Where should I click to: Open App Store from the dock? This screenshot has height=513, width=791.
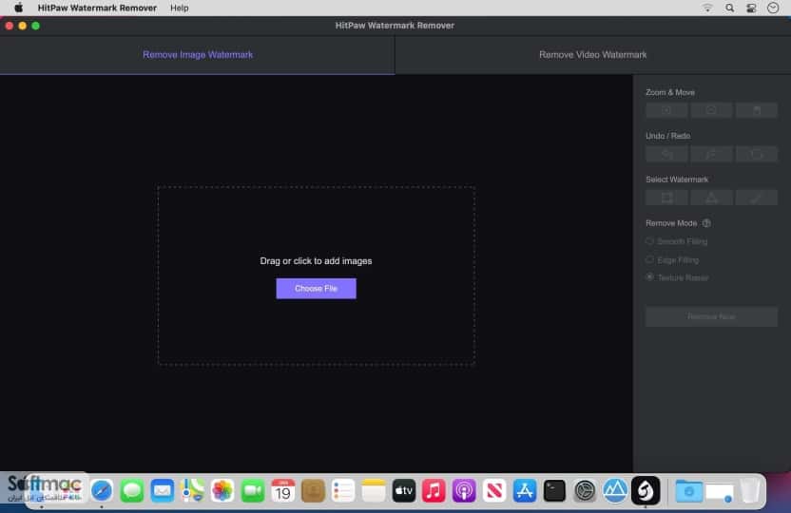coord(525,491)
